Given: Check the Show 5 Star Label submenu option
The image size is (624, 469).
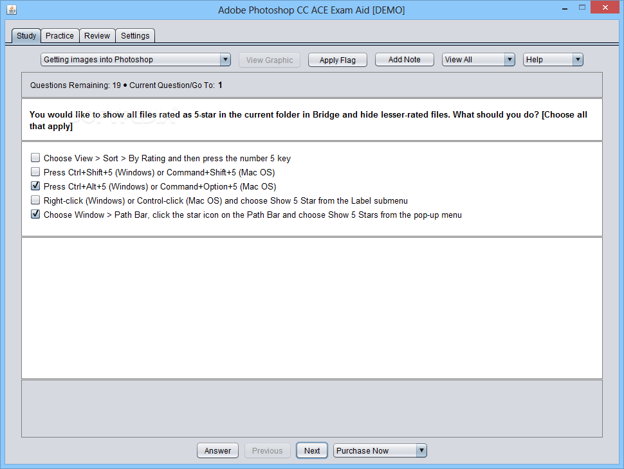Looking at the screenshot, I should (x=35, y=200).
